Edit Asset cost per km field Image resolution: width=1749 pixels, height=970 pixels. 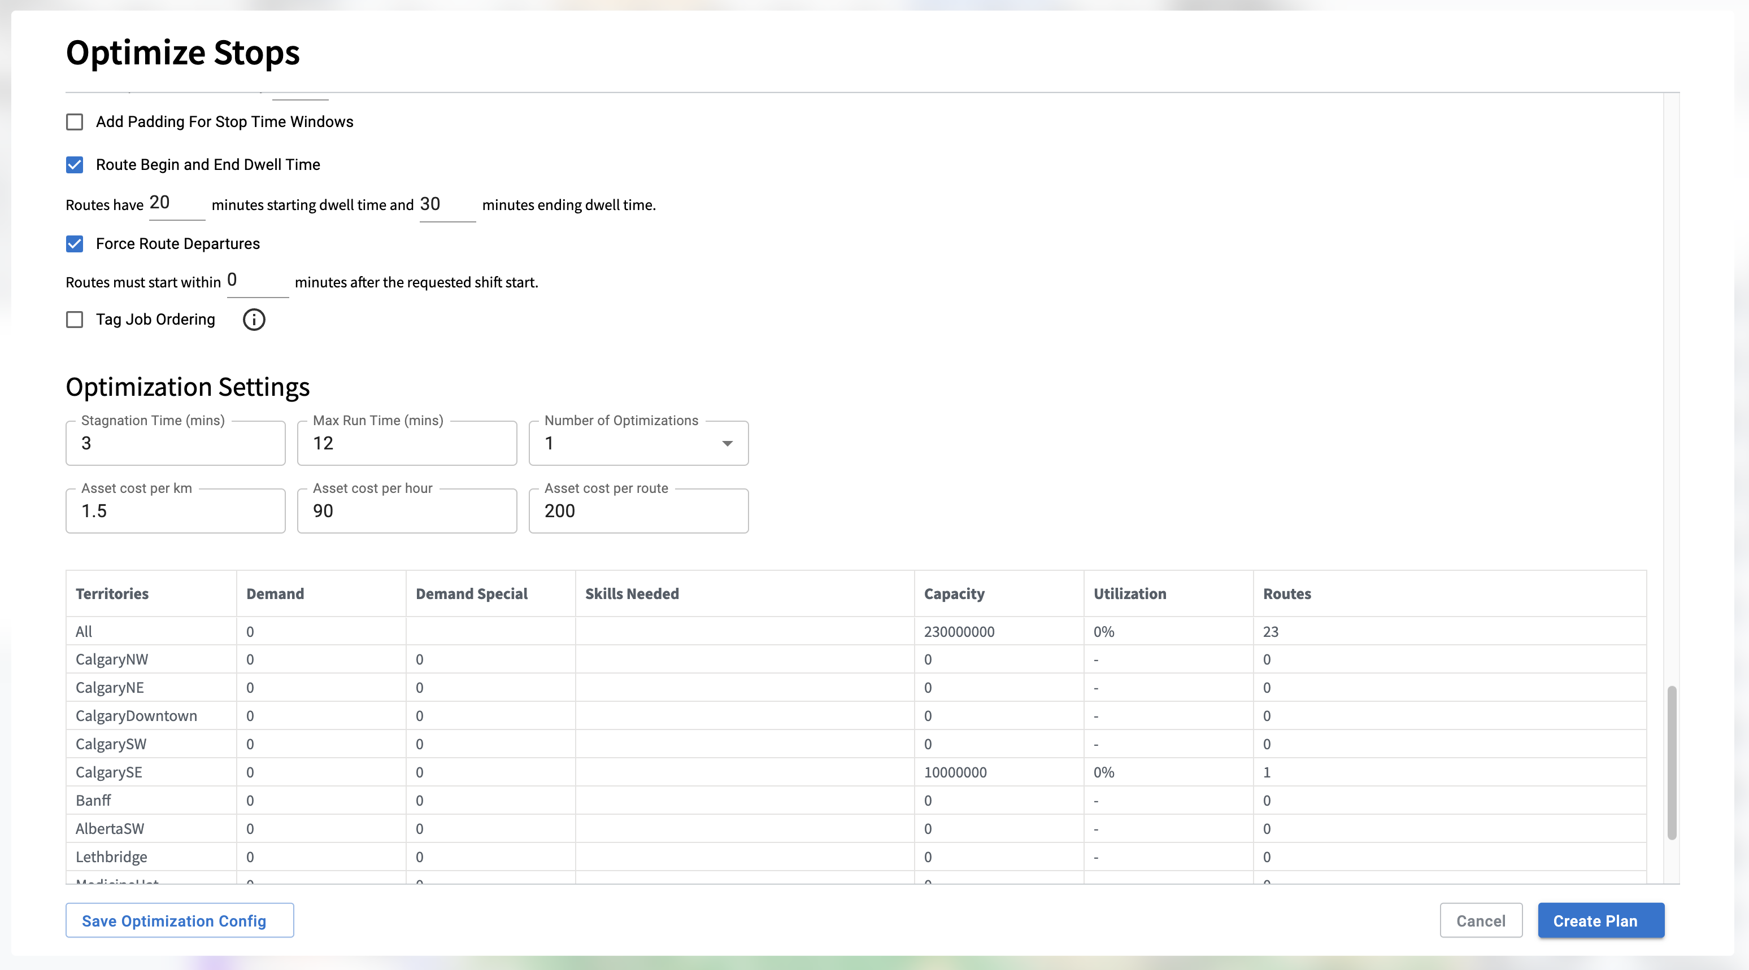point(175,511)
